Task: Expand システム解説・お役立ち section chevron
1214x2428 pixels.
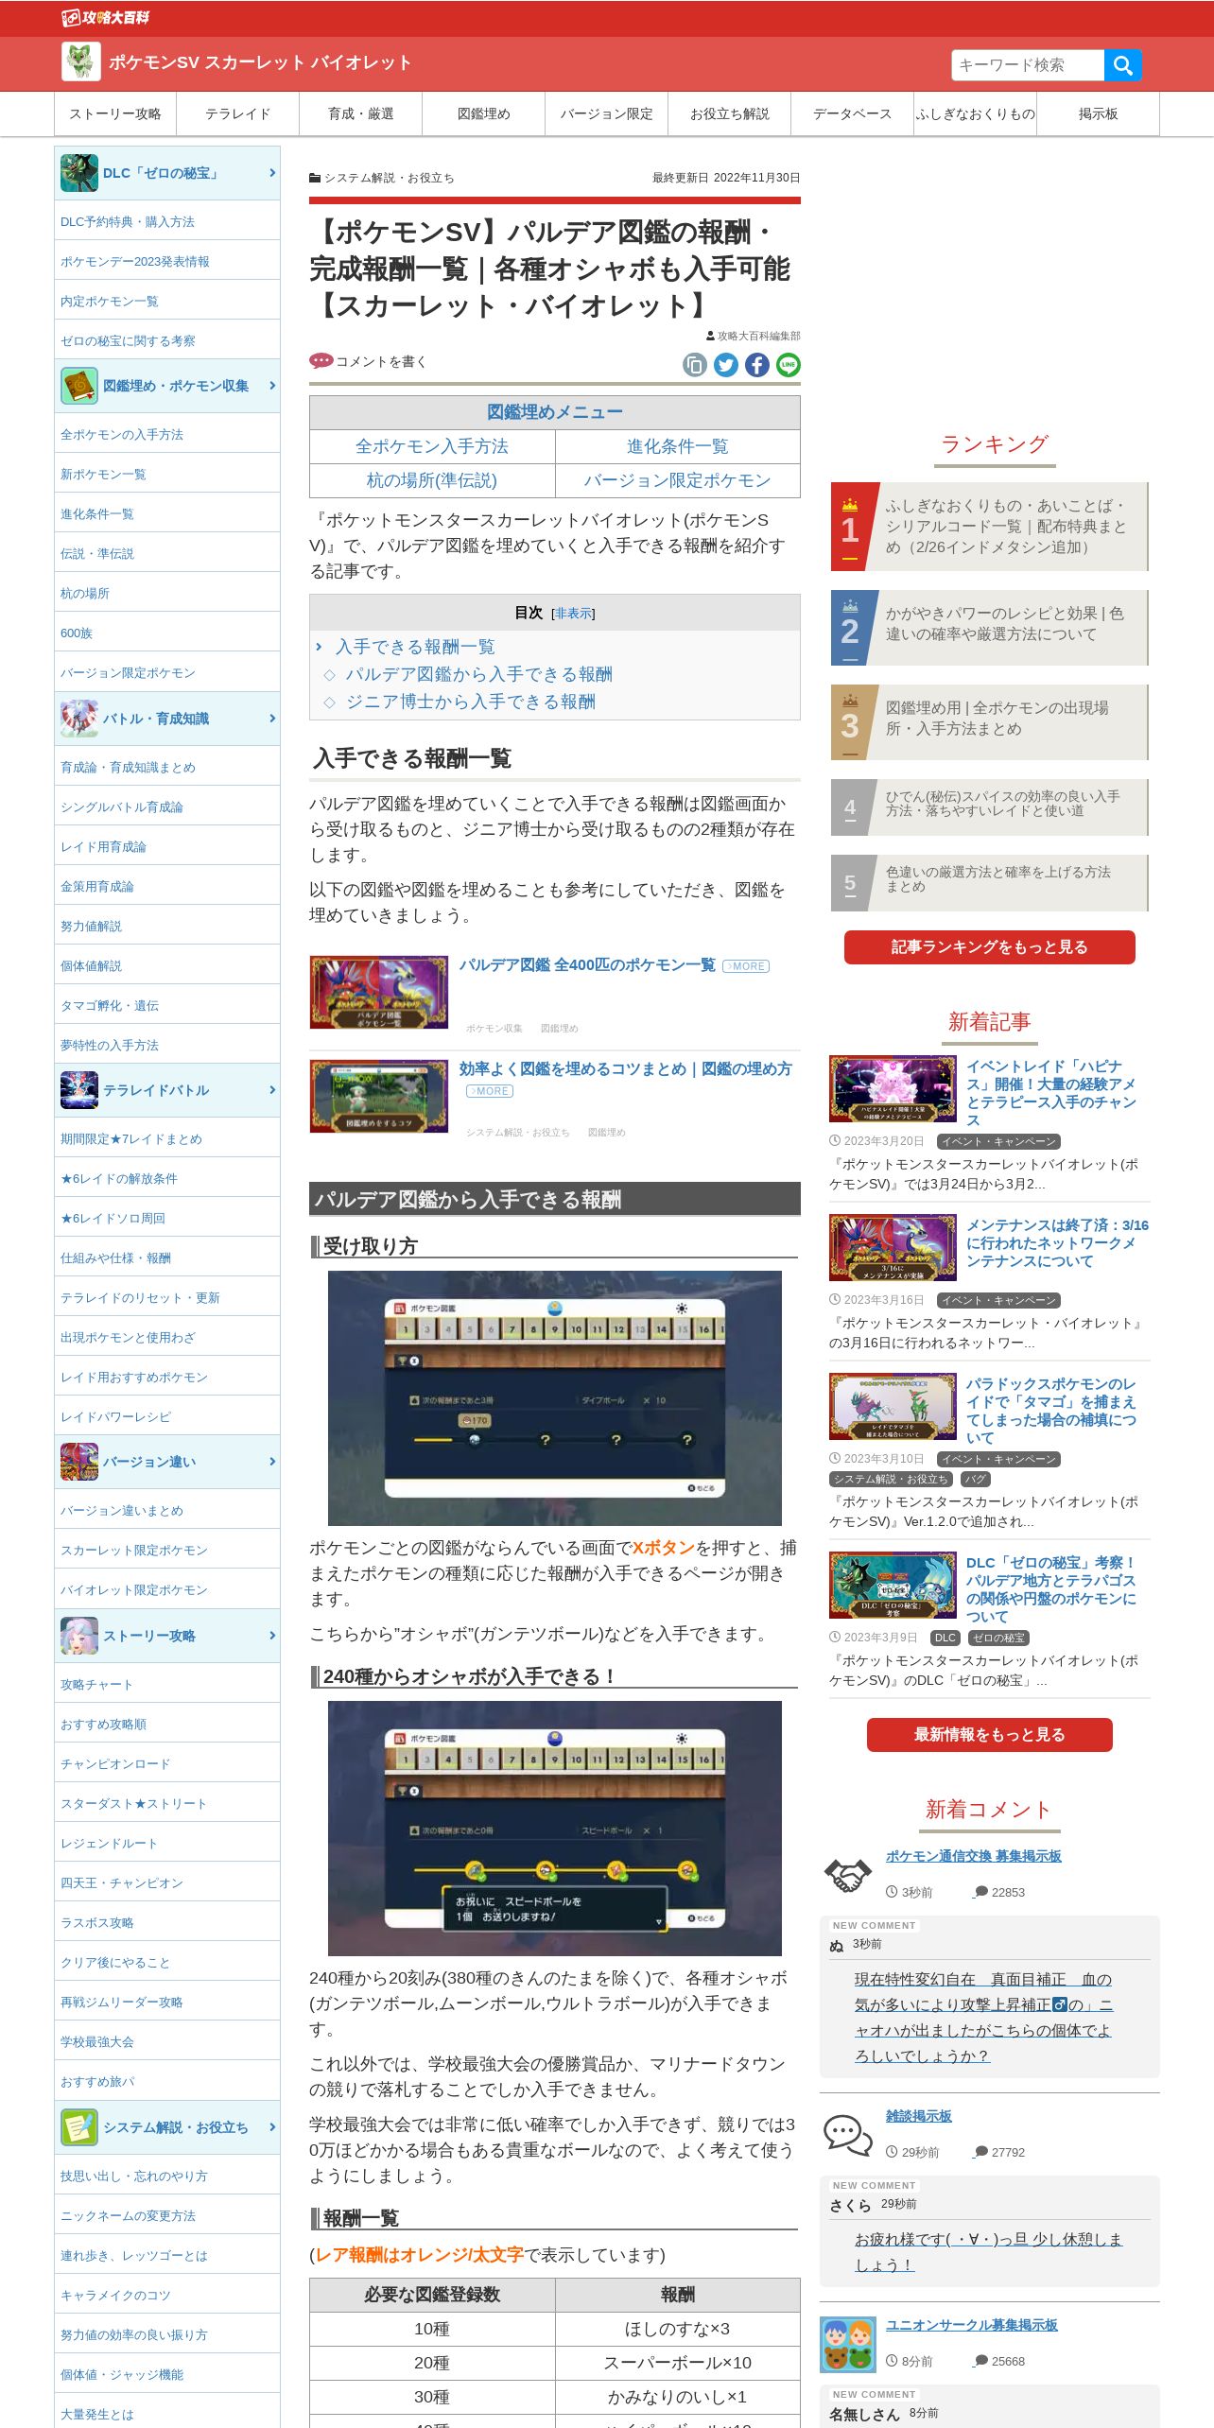Action: coord(272,2127)
